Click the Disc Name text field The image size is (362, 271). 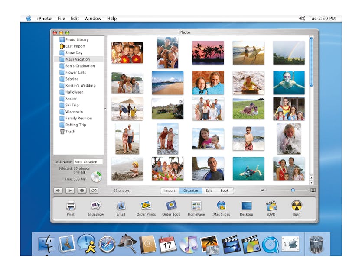88,162
